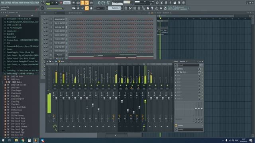
Task: Select TW - (808) Dista_2 sample
Action: coord(15,82)
